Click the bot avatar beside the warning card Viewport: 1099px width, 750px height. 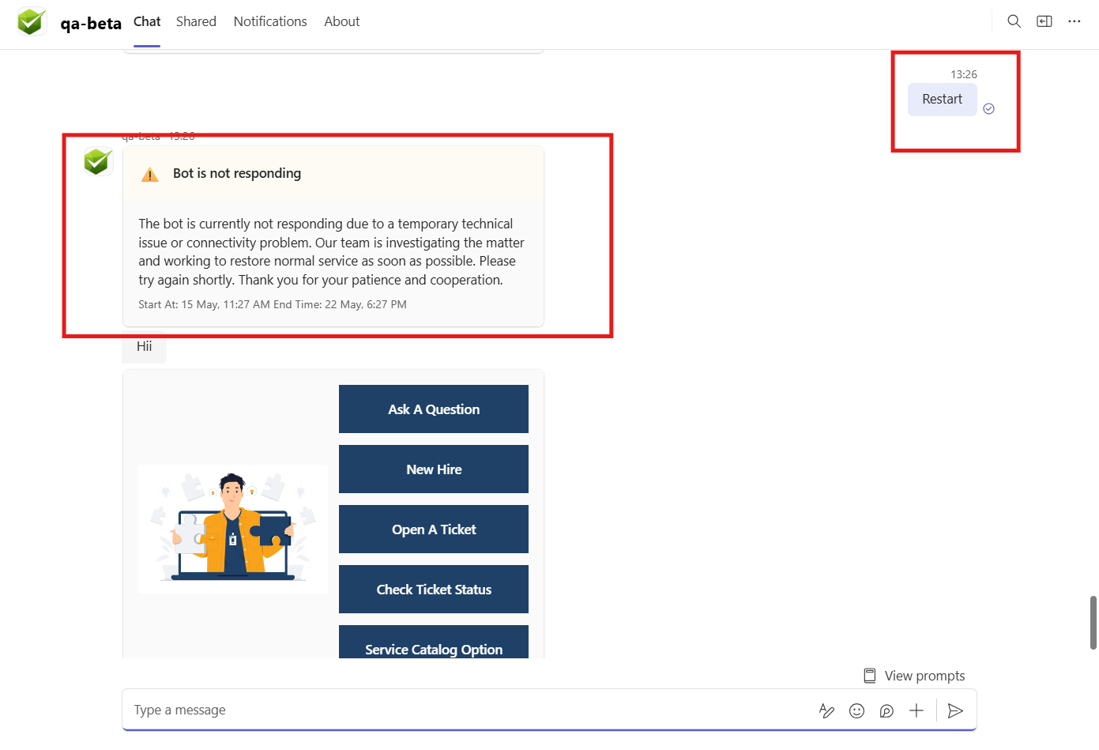(97, 161)
